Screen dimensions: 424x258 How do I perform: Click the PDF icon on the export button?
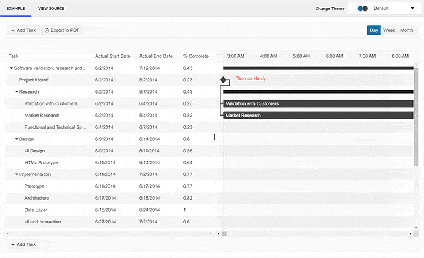[x=46, y=30]
